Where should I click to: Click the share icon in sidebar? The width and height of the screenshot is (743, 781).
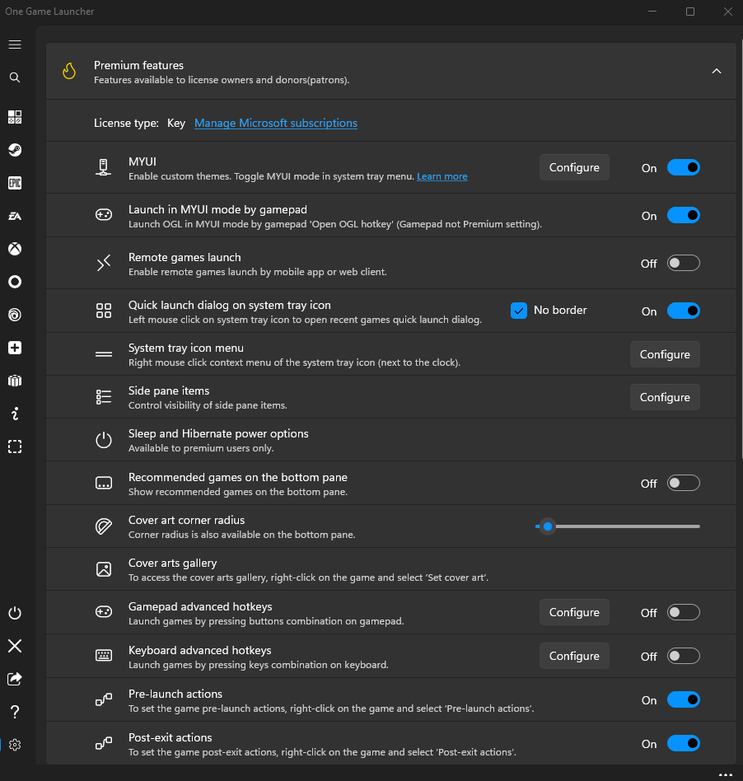[15, 679]
